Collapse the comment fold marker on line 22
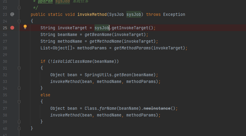 coord(19,8)
